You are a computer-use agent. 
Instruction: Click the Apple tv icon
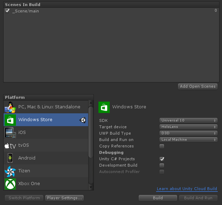point(10,146)
